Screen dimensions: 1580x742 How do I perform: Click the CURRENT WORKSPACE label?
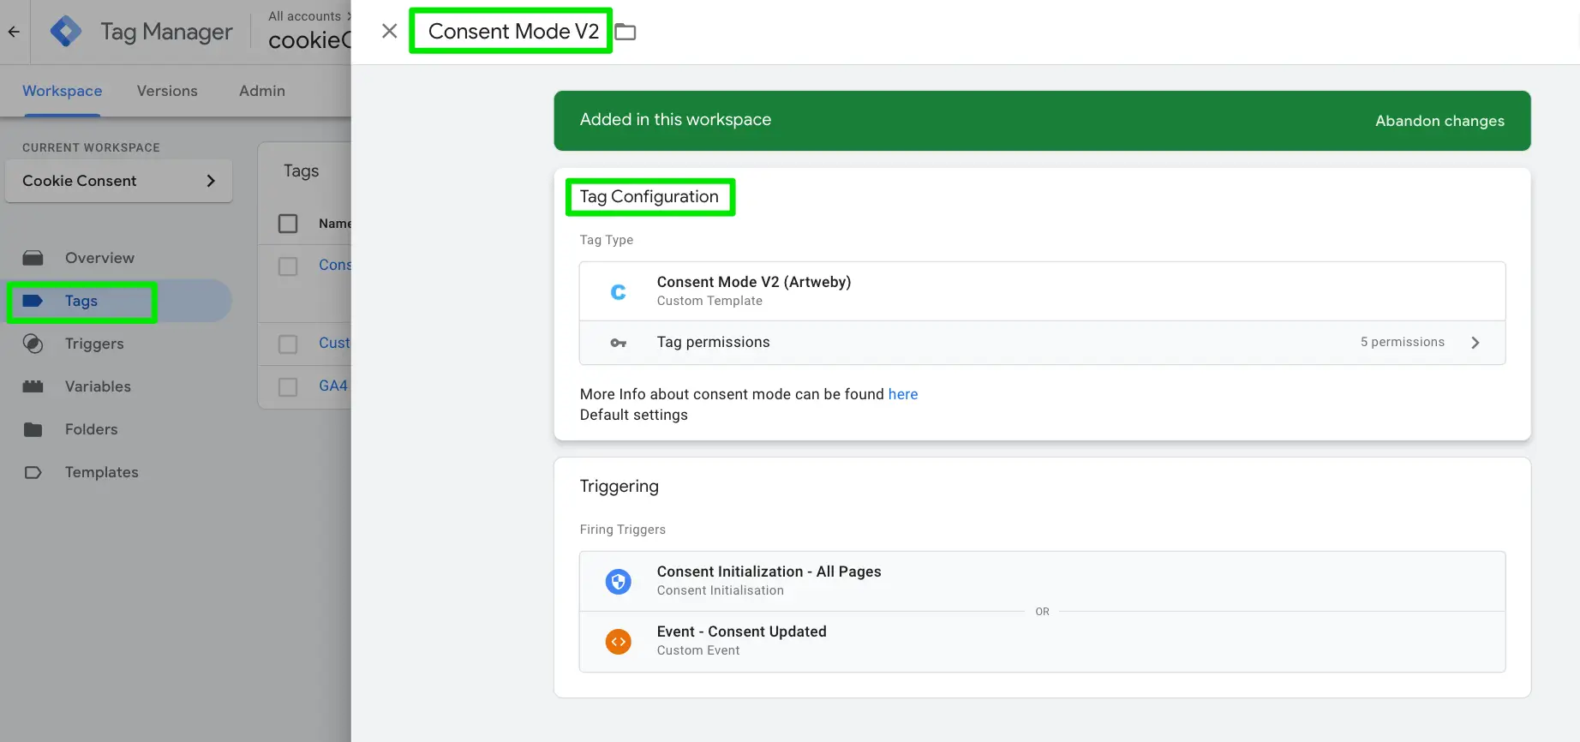tap(91, 147)
